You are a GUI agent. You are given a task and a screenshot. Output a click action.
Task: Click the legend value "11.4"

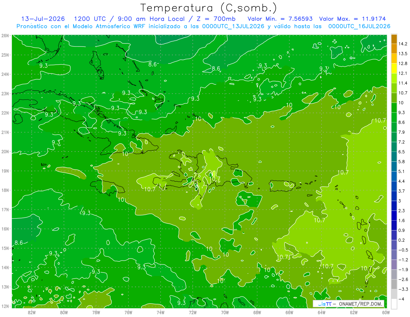point(403,83)
